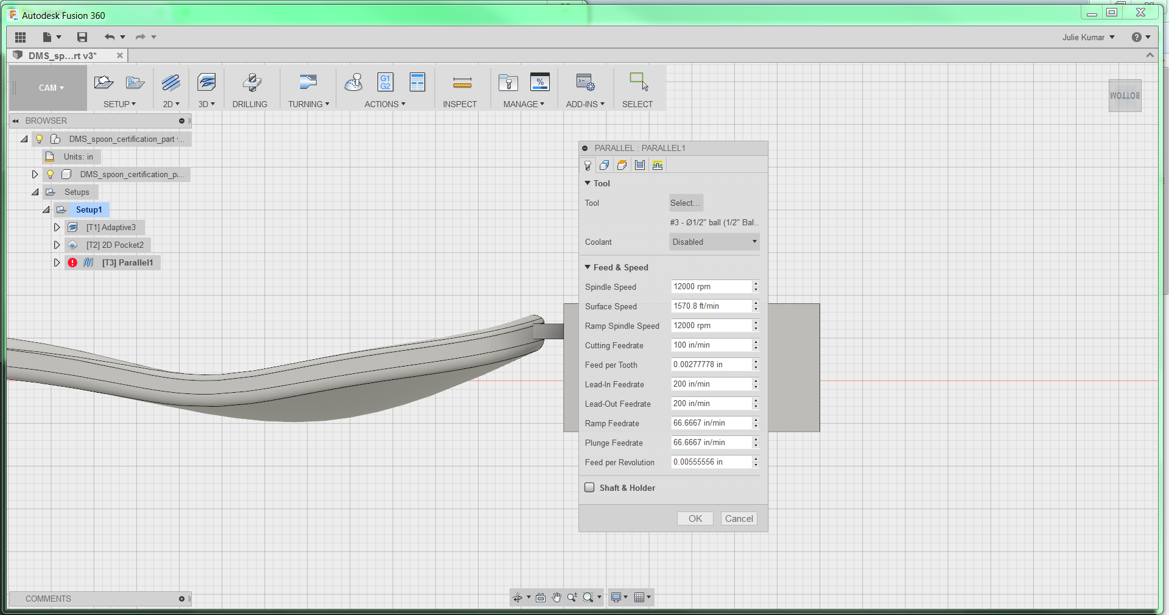Screen dimensions: 1169x615
Task: Click the Inspect measure ruler icon
Action: [463, 83]
